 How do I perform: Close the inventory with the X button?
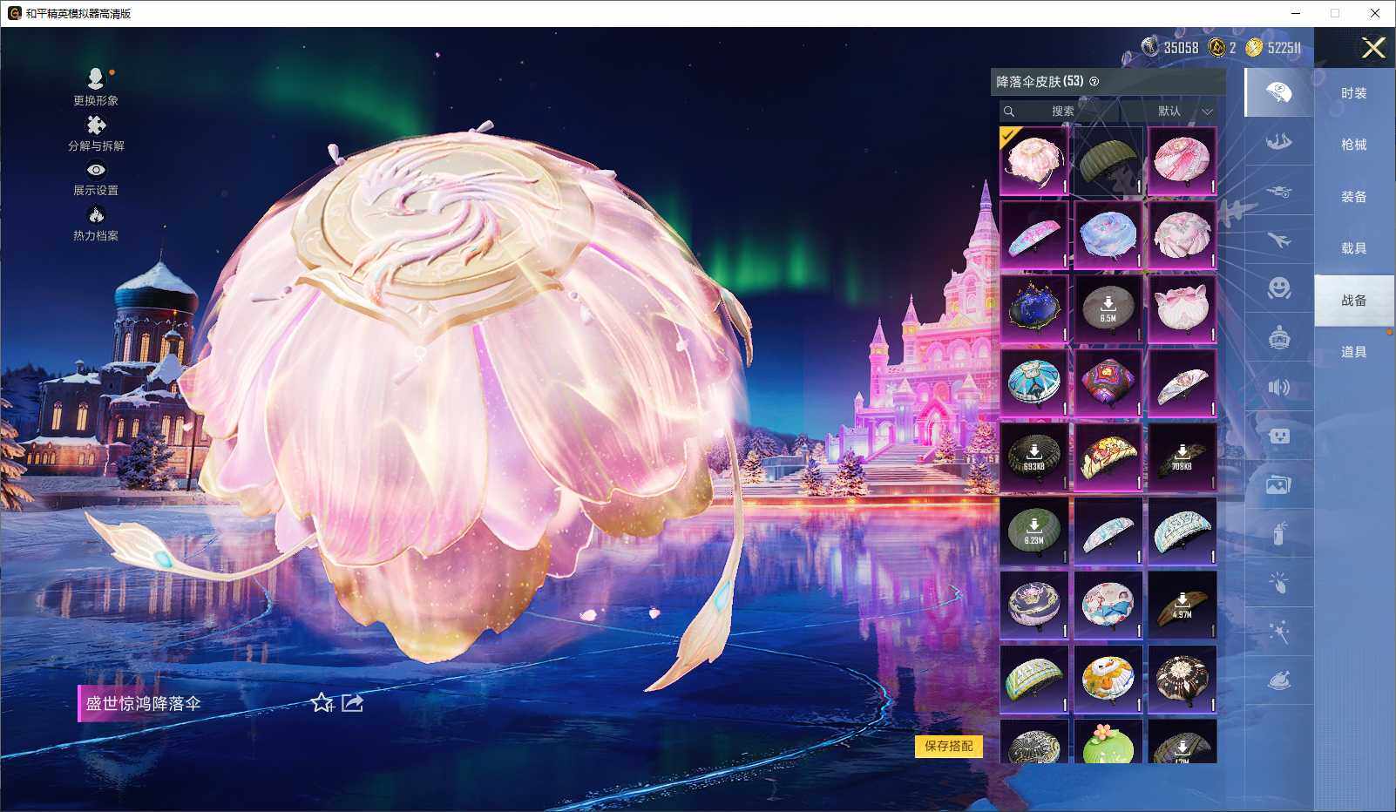click(1373, 48)
